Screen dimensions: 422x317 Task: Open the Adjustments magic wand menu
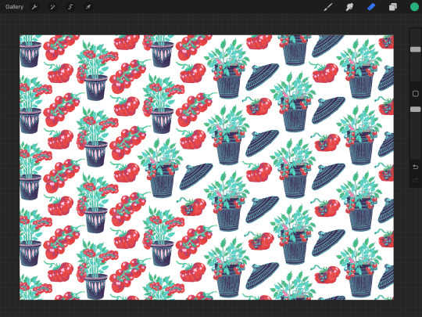click(x=52, y=7)
